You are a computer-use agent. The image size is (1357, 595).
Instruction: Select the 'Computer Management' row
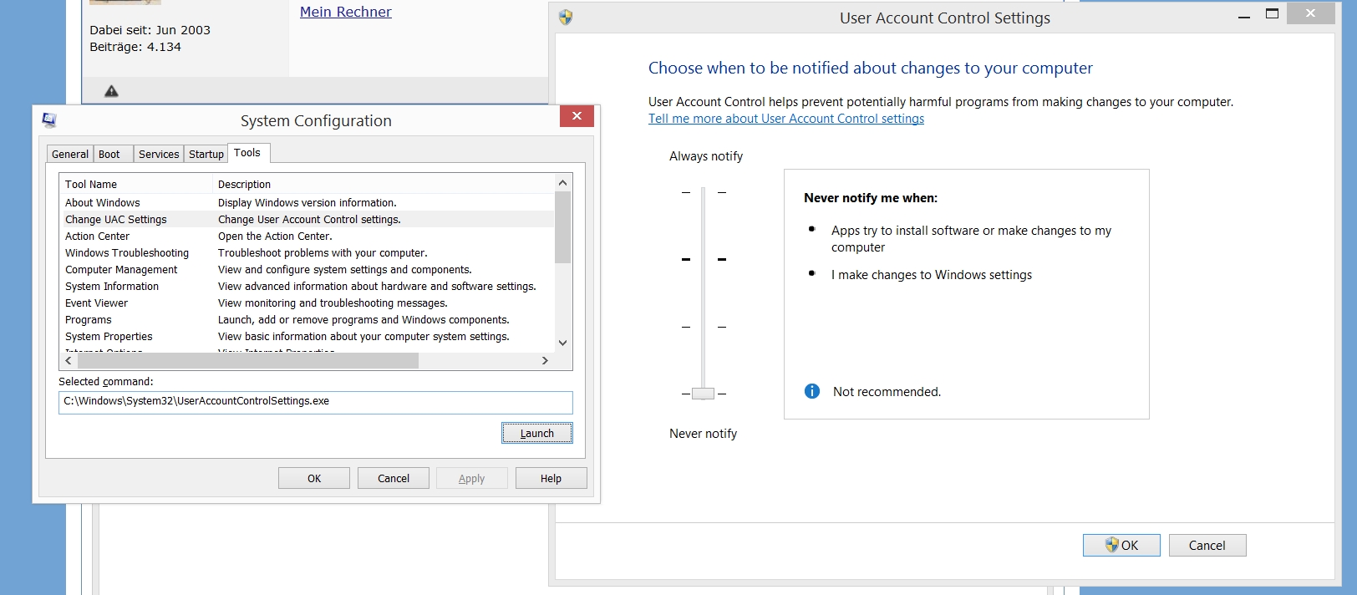tap(307, 269)
